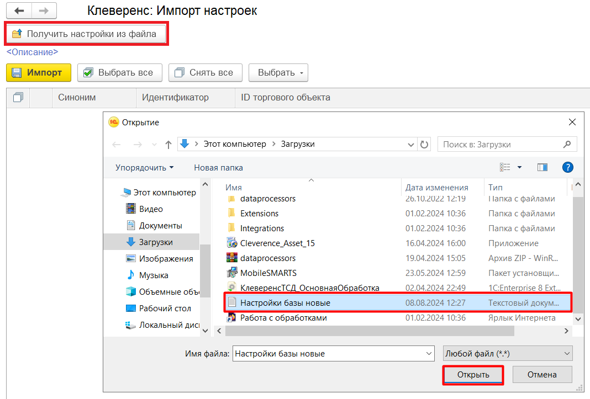Screen dimensions: 590x399
Task: Go up one folder level arrow
Action: click(168, 145)
